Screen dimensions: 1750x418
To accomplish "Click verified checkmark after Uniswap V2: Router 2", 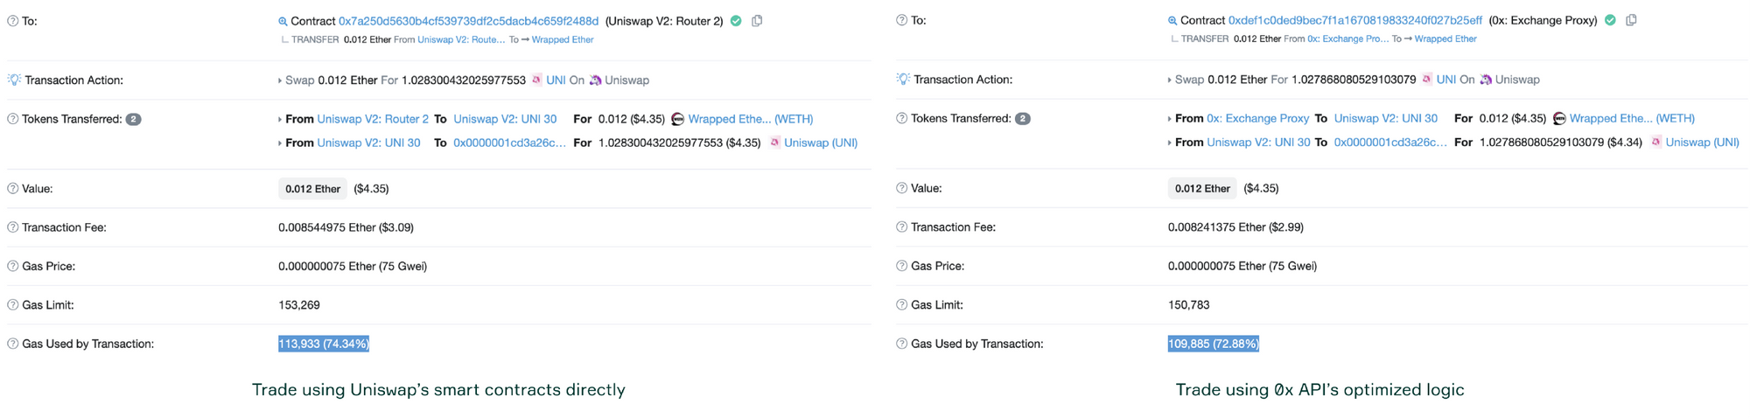I will (736, 21).
